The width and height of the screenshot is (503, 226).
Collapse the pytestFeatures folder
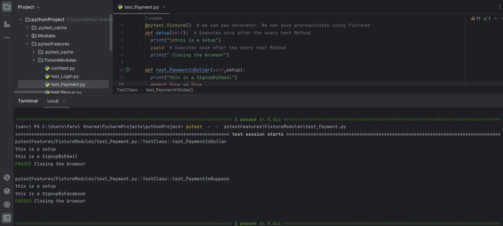27,44
